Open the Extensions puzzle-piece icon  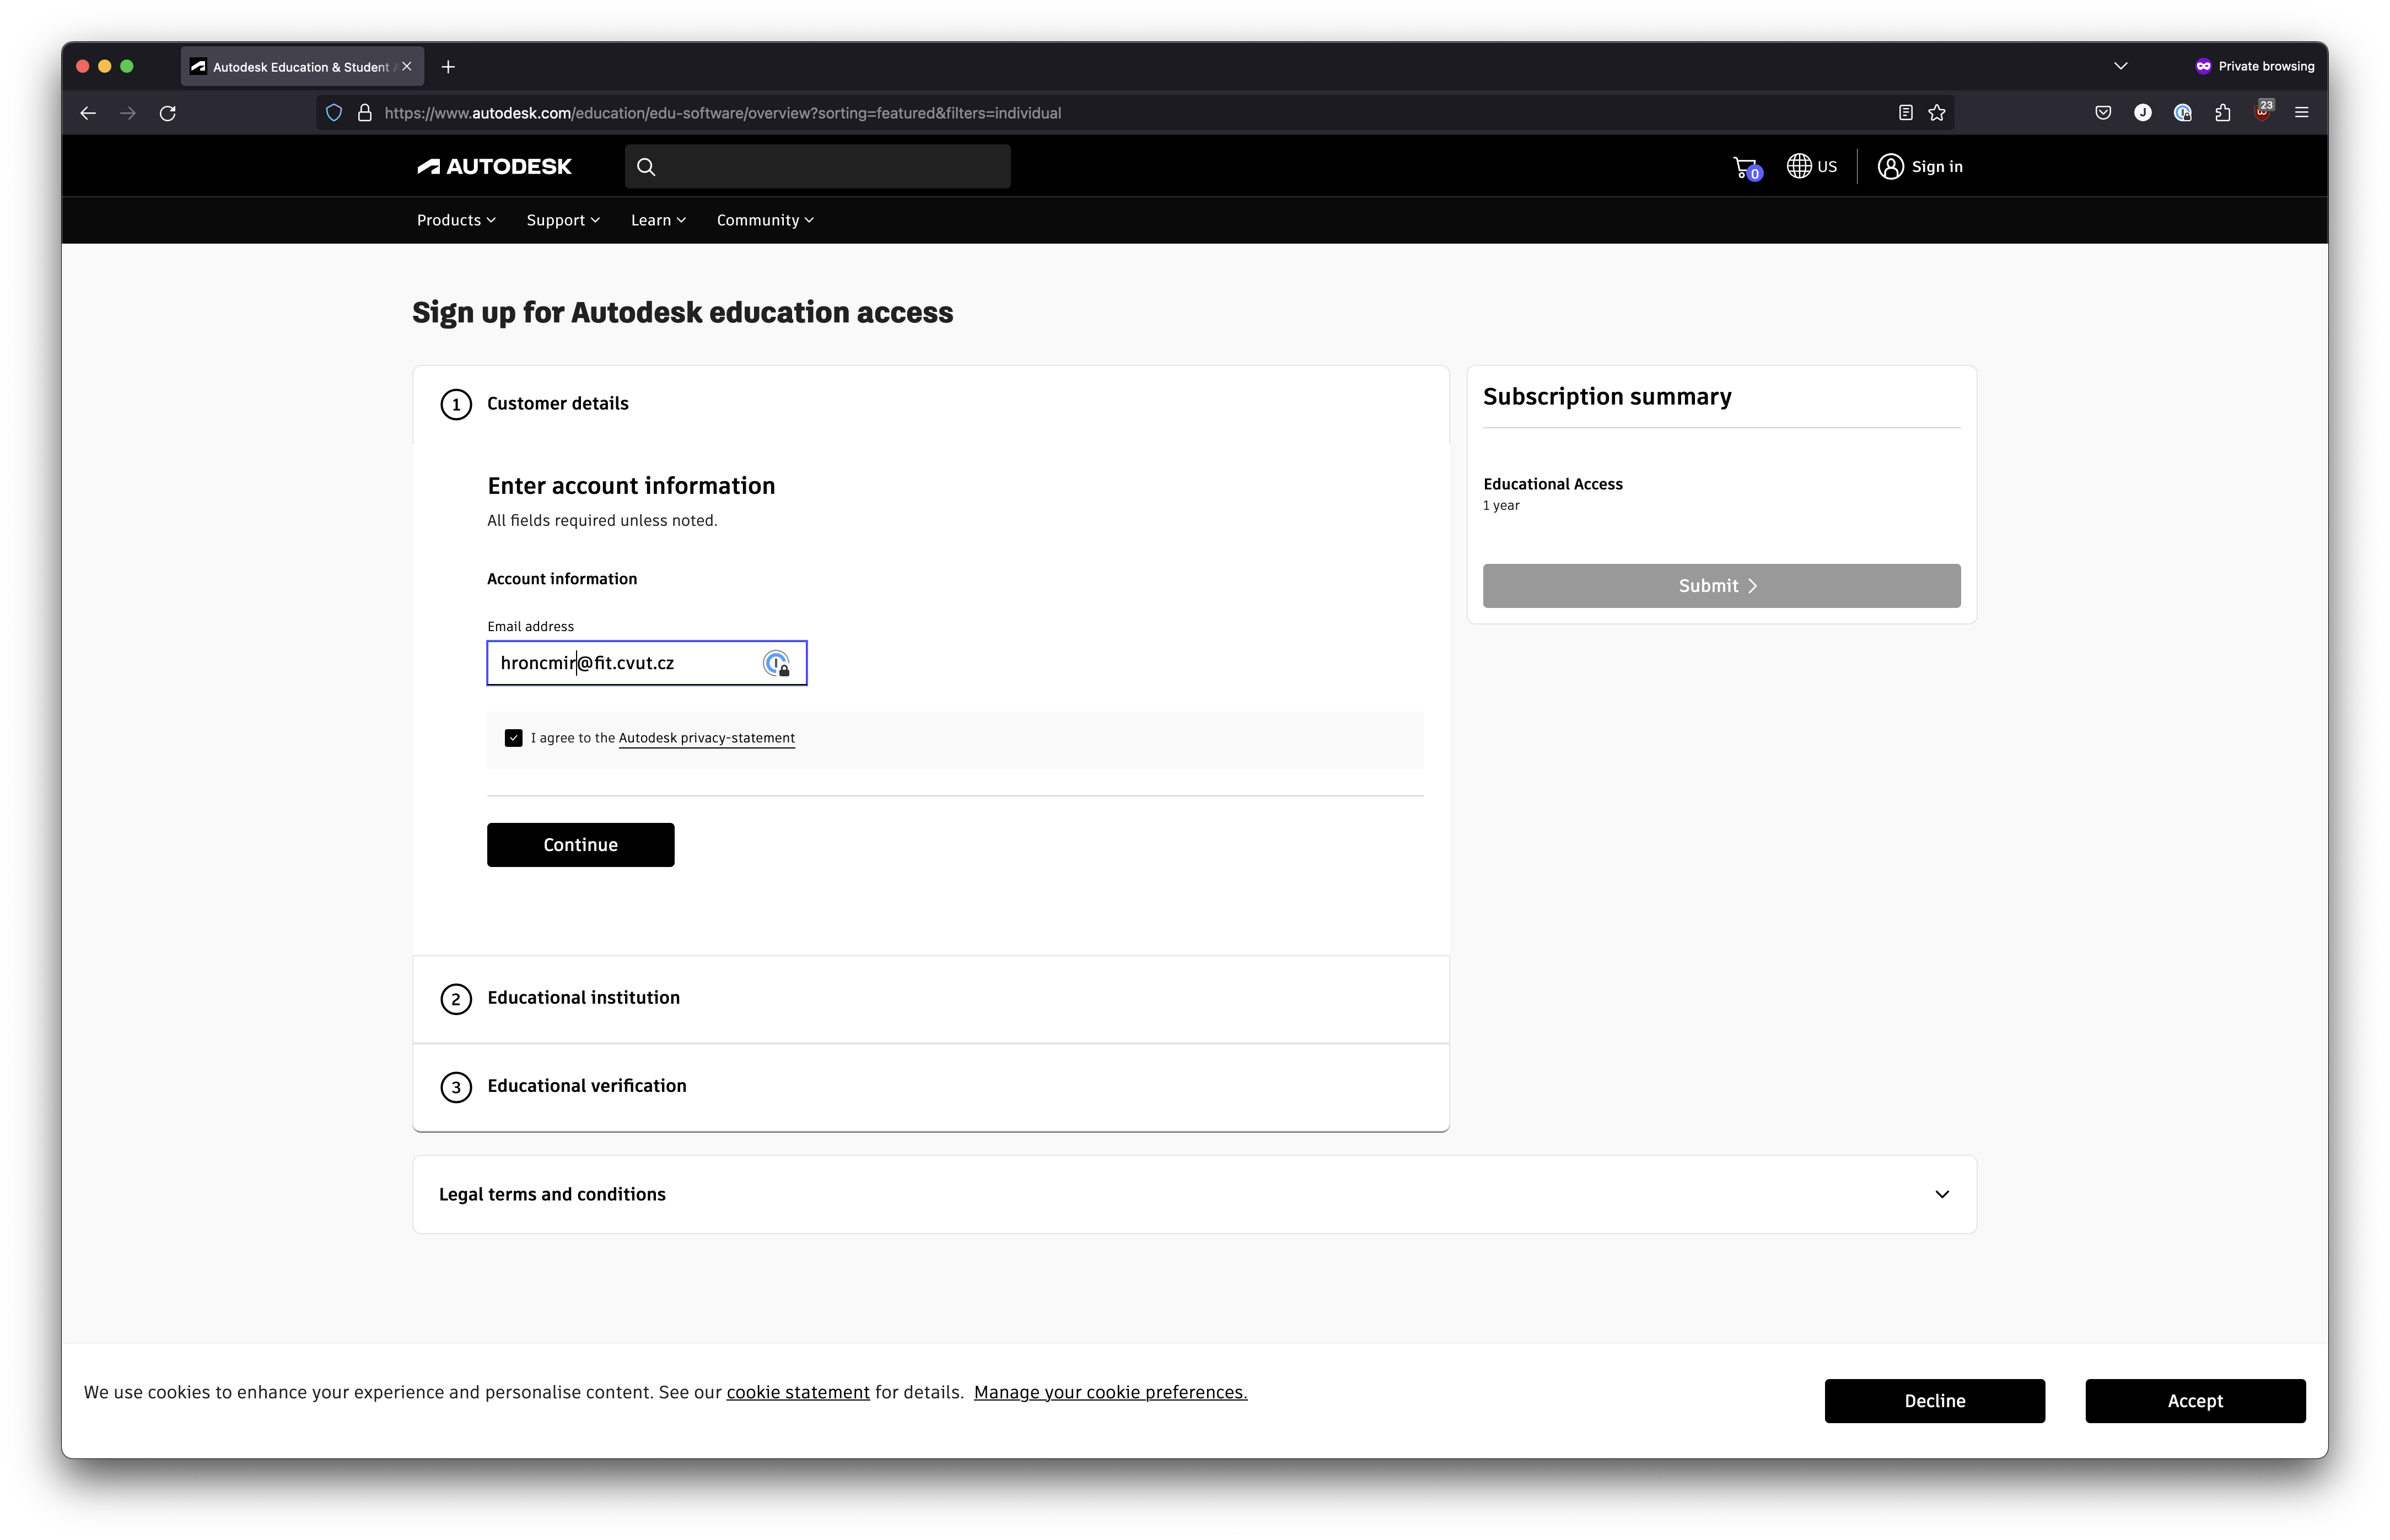(x=2223, y=113)
